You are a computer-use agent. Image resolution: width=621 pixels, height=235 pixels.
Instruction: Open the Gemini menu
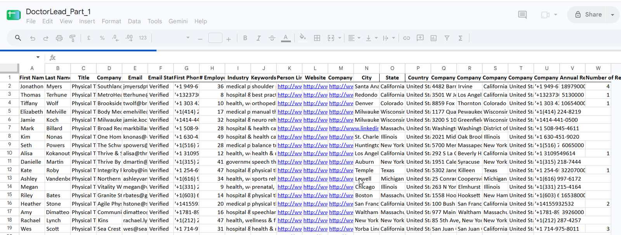point(178,21)
